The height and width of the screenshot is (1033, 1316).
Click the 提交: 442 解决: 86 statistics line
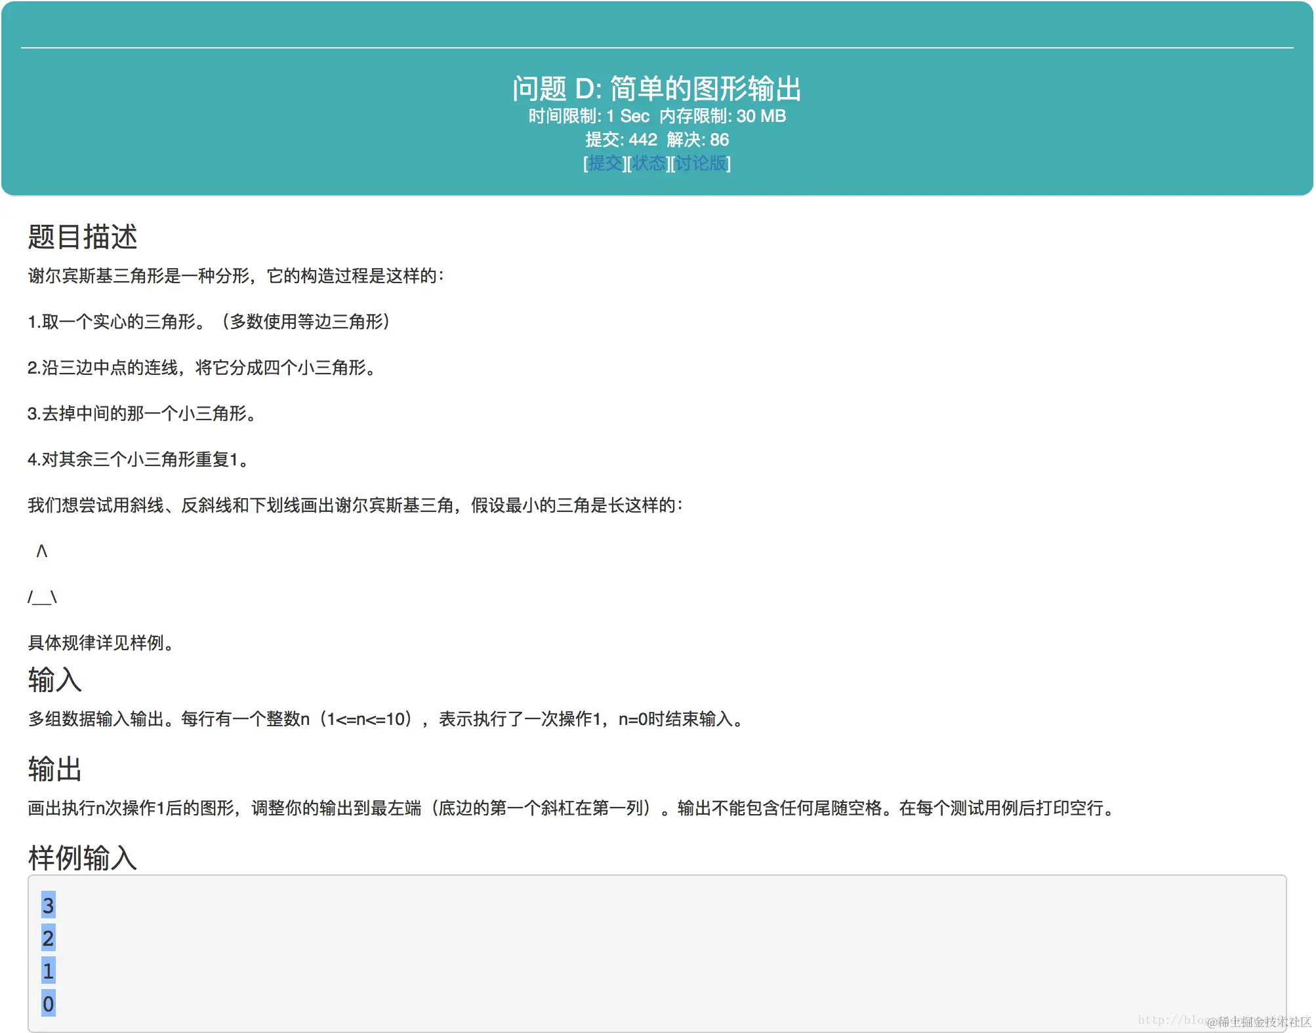[x=657, y=140]
